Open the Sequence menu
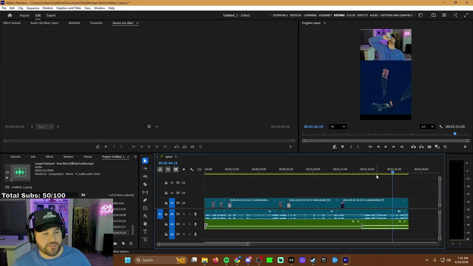Viewport: 473px width, 266px height. [x=33, y=8]
